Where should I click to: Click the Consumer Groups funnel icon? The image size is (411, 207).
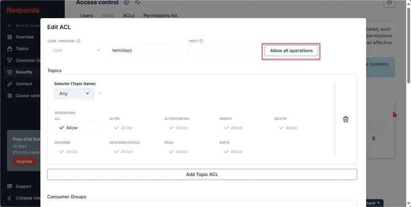(10, 61)
